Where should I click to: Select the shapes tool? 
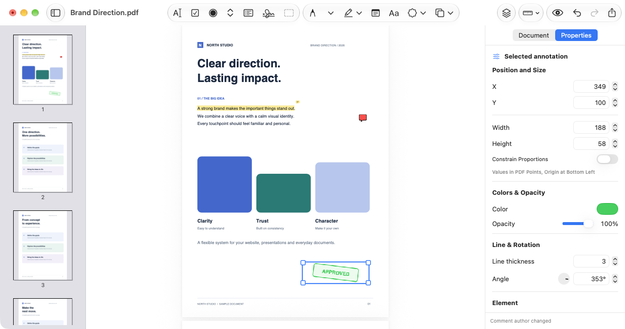click(x=413, y=13)
